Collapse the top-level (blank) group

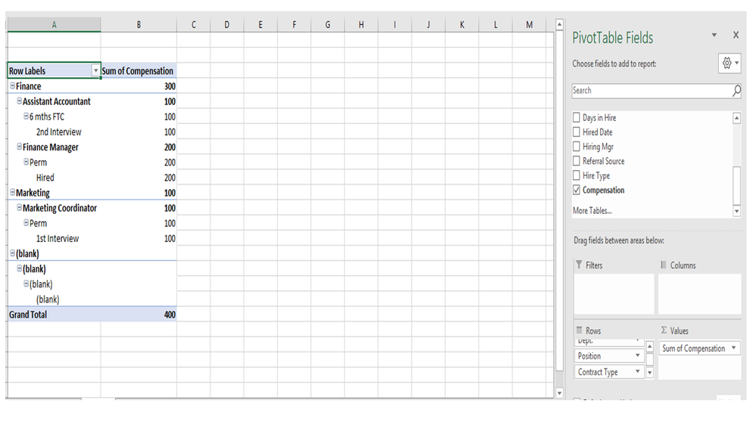pos(13,253)
